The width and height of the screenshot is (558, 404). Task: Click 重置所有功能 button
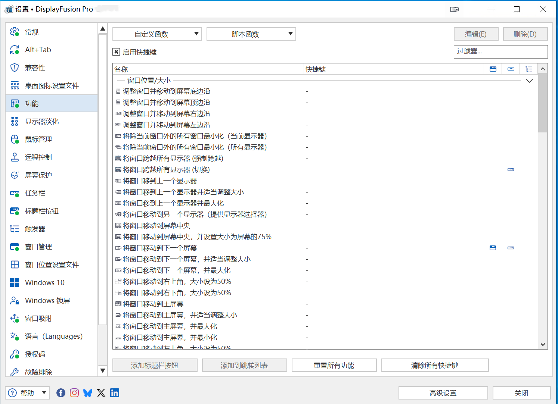(x=334, y=365)
